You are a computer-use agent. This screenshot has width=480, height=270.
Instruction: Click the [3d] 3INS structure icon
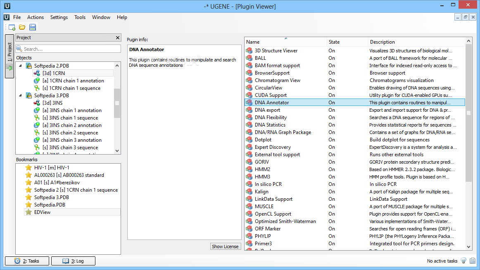tap(37, 103)
